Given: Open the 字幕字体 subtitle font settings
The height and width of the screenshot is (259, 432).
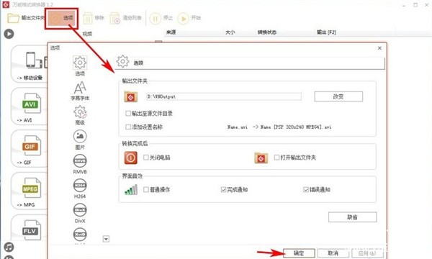Looking at the screenshot, I should tap(80, 91).
